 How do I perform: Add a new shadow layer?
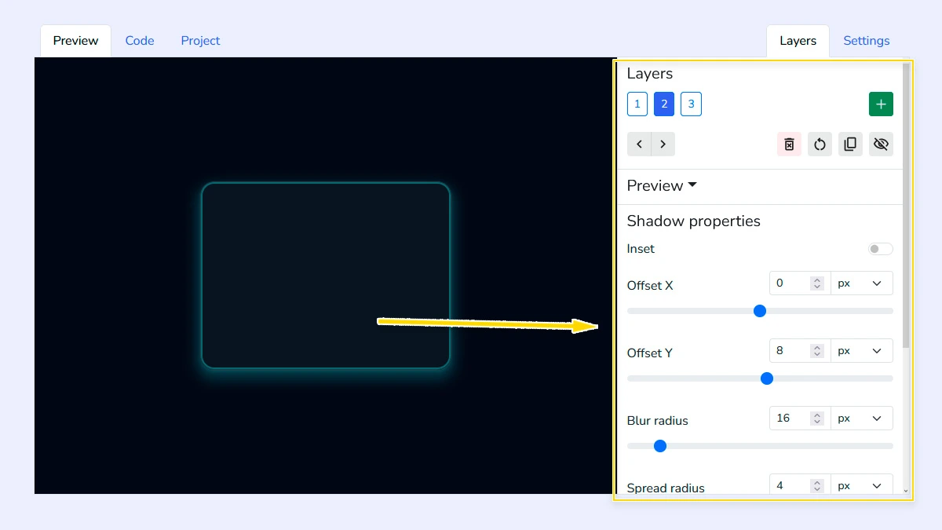881,103
